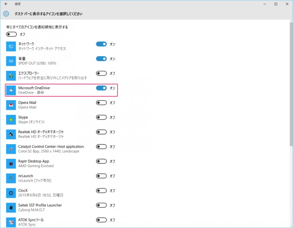Viewport: 293px width, 228px height.
Task: Click the 'エクスプローラー' label
Action: [x=28, y=73]
